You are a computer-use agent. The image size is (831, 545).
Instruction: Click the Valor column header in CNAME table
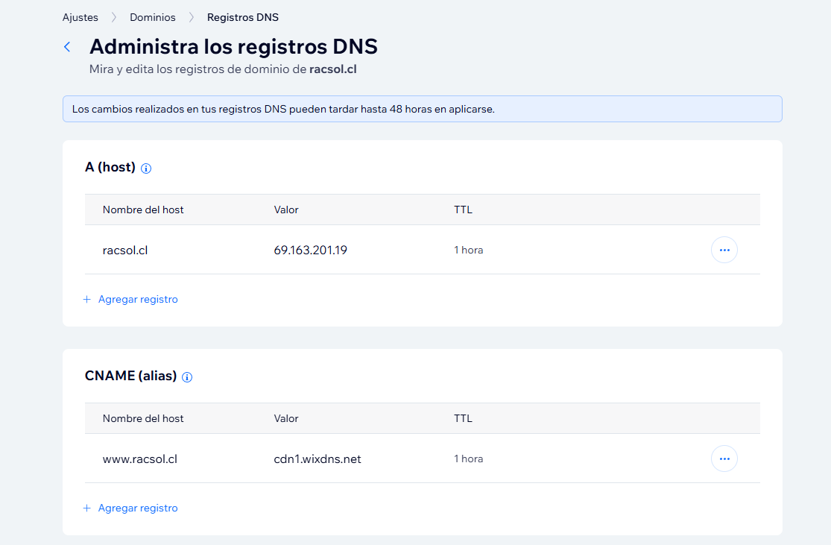pos(286,418)
